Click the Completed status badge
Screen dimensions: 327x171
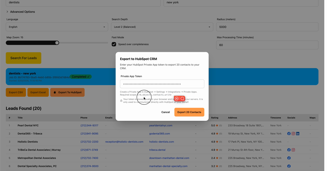coord(81,77)
